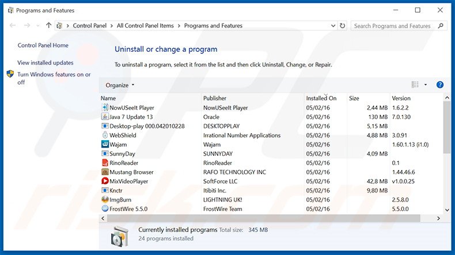
Task: Click the RAFO TECHNOLOGY INC publisher cell
Action: (x=234, y=172)
